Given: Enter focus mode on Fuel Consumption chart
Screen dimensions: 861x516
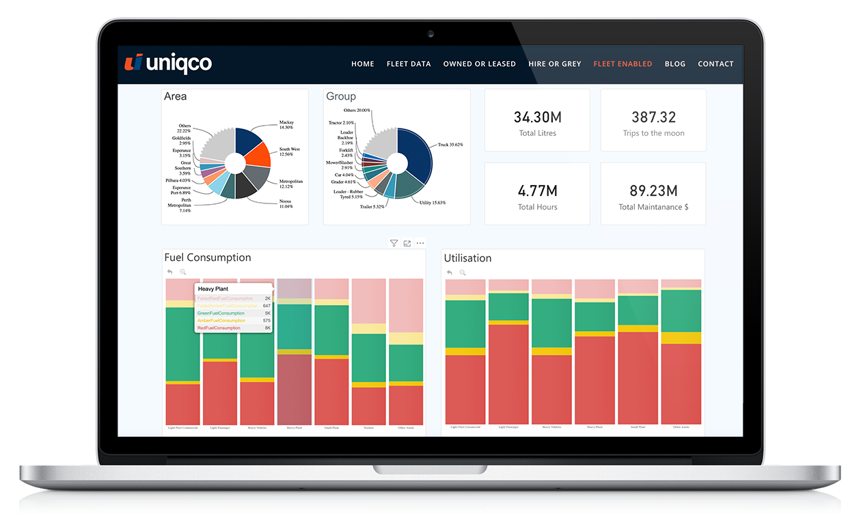Looking at the screenshot, I should [x=407, y=243].
